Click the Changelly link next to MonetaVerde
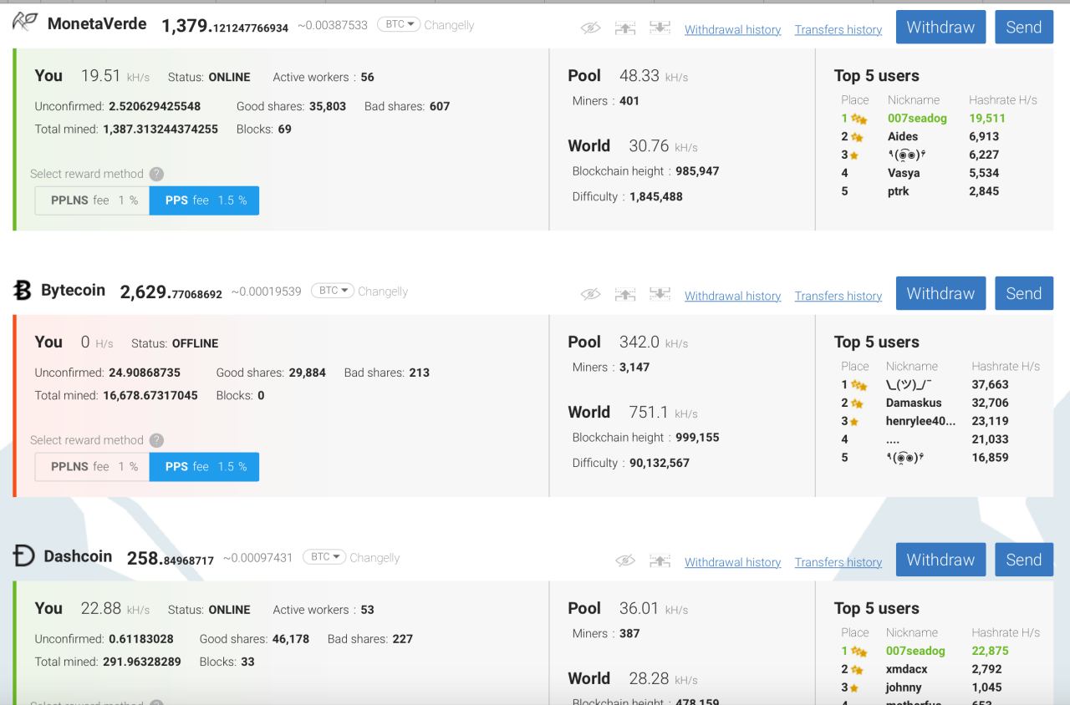1070x705 pixels. 449,25
